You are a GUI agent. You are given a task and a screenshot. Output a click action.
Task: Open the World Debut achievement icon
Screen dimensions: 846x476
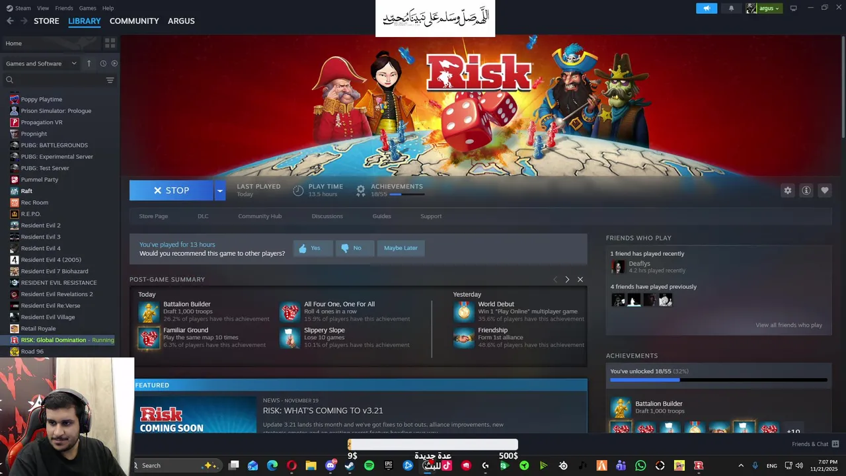point(464,311)
